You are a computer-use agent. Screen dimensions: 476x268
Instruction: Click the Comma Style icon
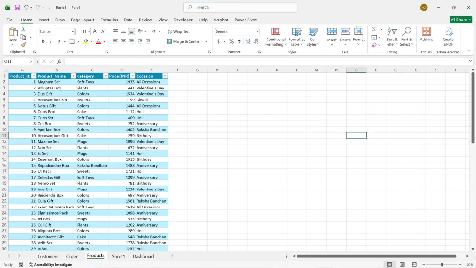239,41
